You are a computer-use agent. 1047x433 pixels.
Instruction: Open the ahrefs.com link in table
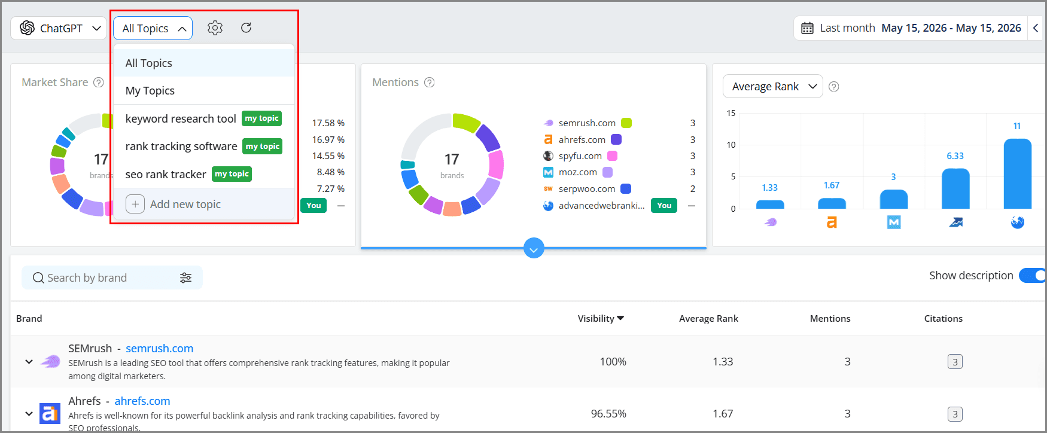coord(142,401)
